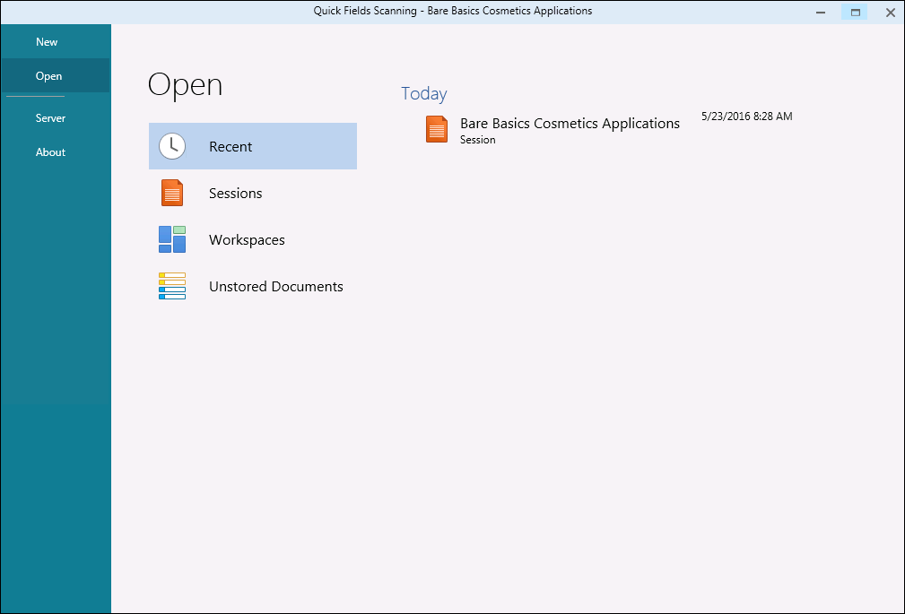Click the blue Workspaces tiles icon
Image resolution: width=905 pixels, height=614 pixels.
pyautogui.click(x=172, y=239)
